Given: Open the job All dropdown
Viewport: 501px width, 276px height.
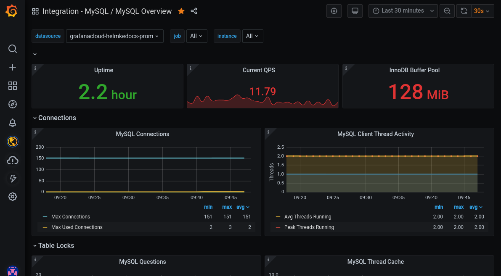Looking at the screenshot, I should 196,36.
